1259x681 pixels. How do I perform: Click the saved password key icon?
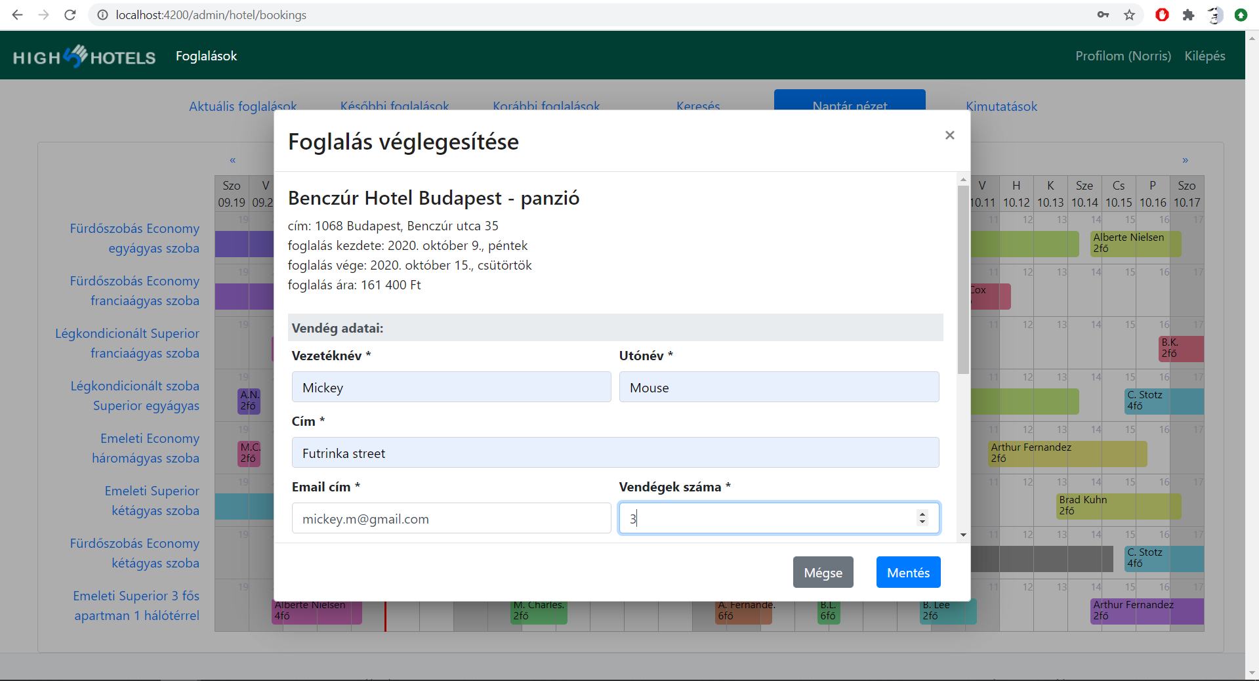1103,14
